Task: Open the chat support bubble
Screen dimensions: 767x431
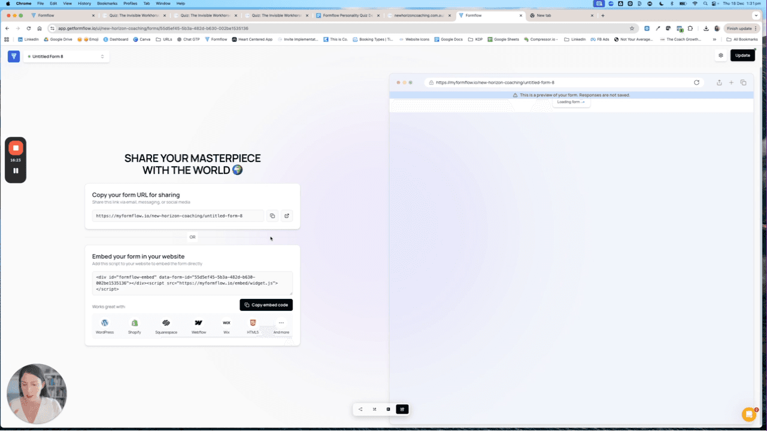Action: tap(749, 414)
